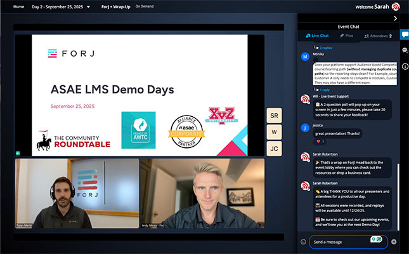Click Monika's M avatar
Viewport: 409px width, 254px height.
305,57
